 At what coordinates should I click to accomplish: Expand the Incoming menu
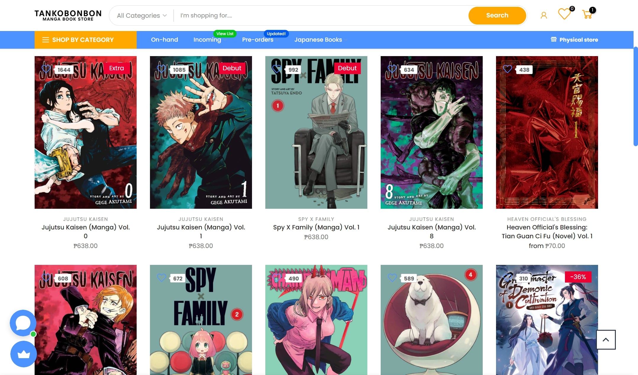207,40
